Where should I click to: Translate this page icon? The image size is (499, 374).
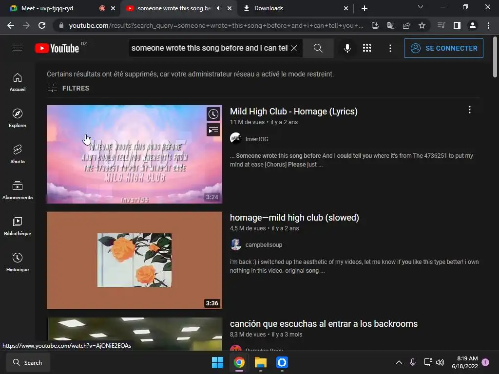(x=391, y=25)
